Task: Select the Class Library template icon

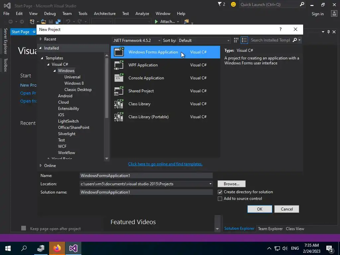Action: [119, 104]
